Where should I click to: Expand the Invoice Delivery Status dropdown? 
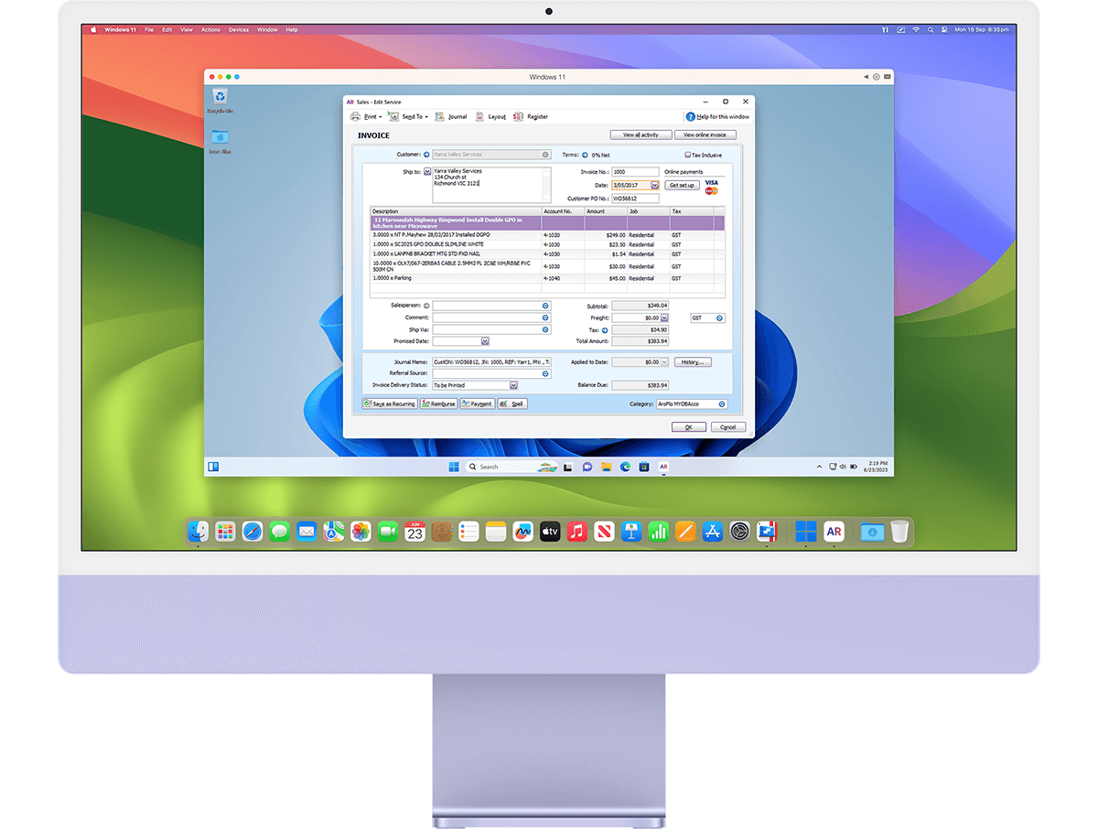513,384
